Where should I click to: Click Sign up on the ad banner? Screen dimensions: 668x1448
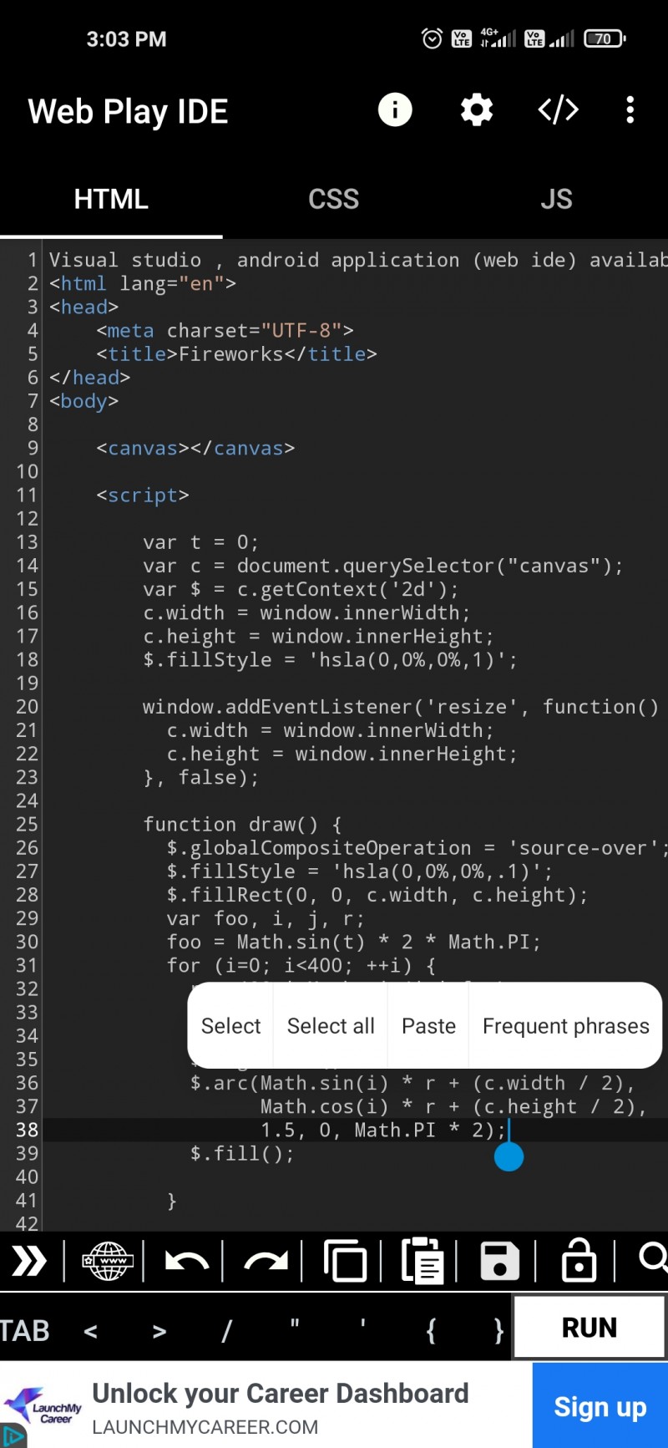(600, 1407)
